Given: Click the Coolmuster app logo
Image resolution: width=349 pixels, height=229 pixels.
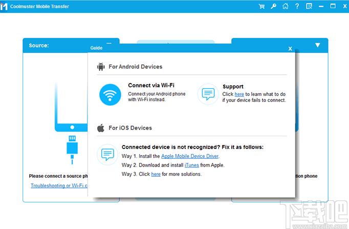Looking at the screenshot, I should coord(4,7).
